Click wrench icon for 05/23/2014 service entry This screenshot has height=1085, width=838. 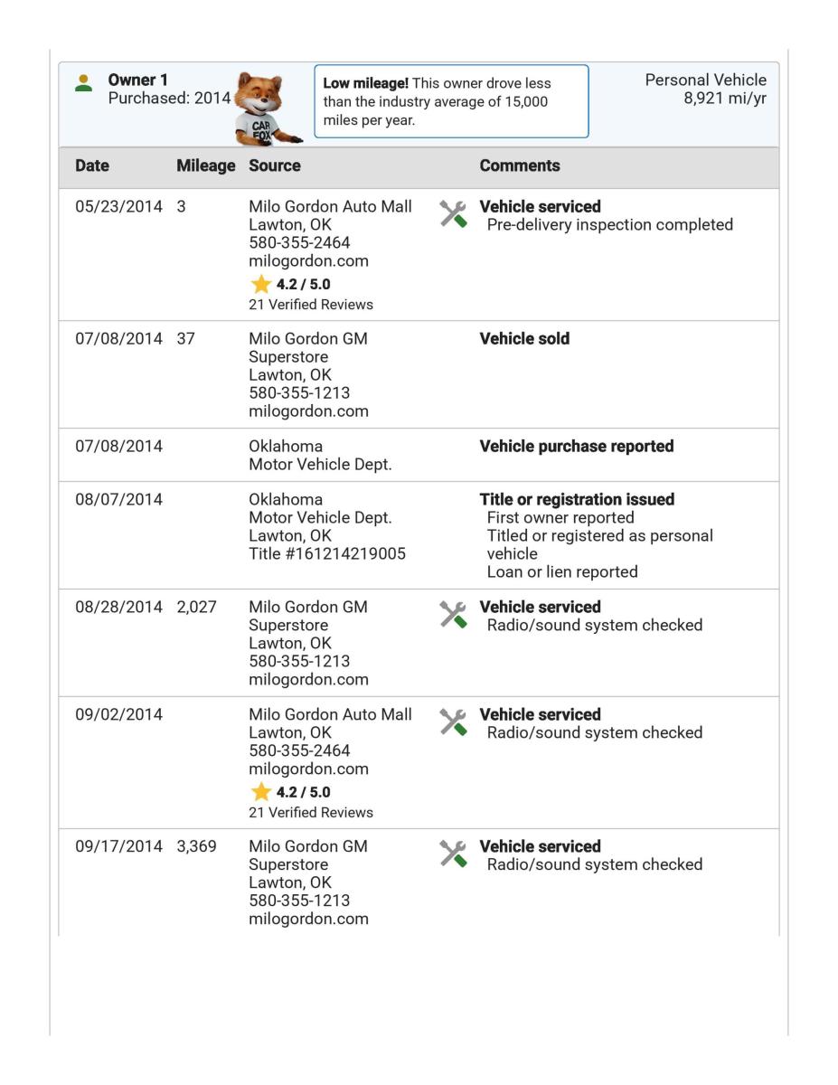pos(454,213)
